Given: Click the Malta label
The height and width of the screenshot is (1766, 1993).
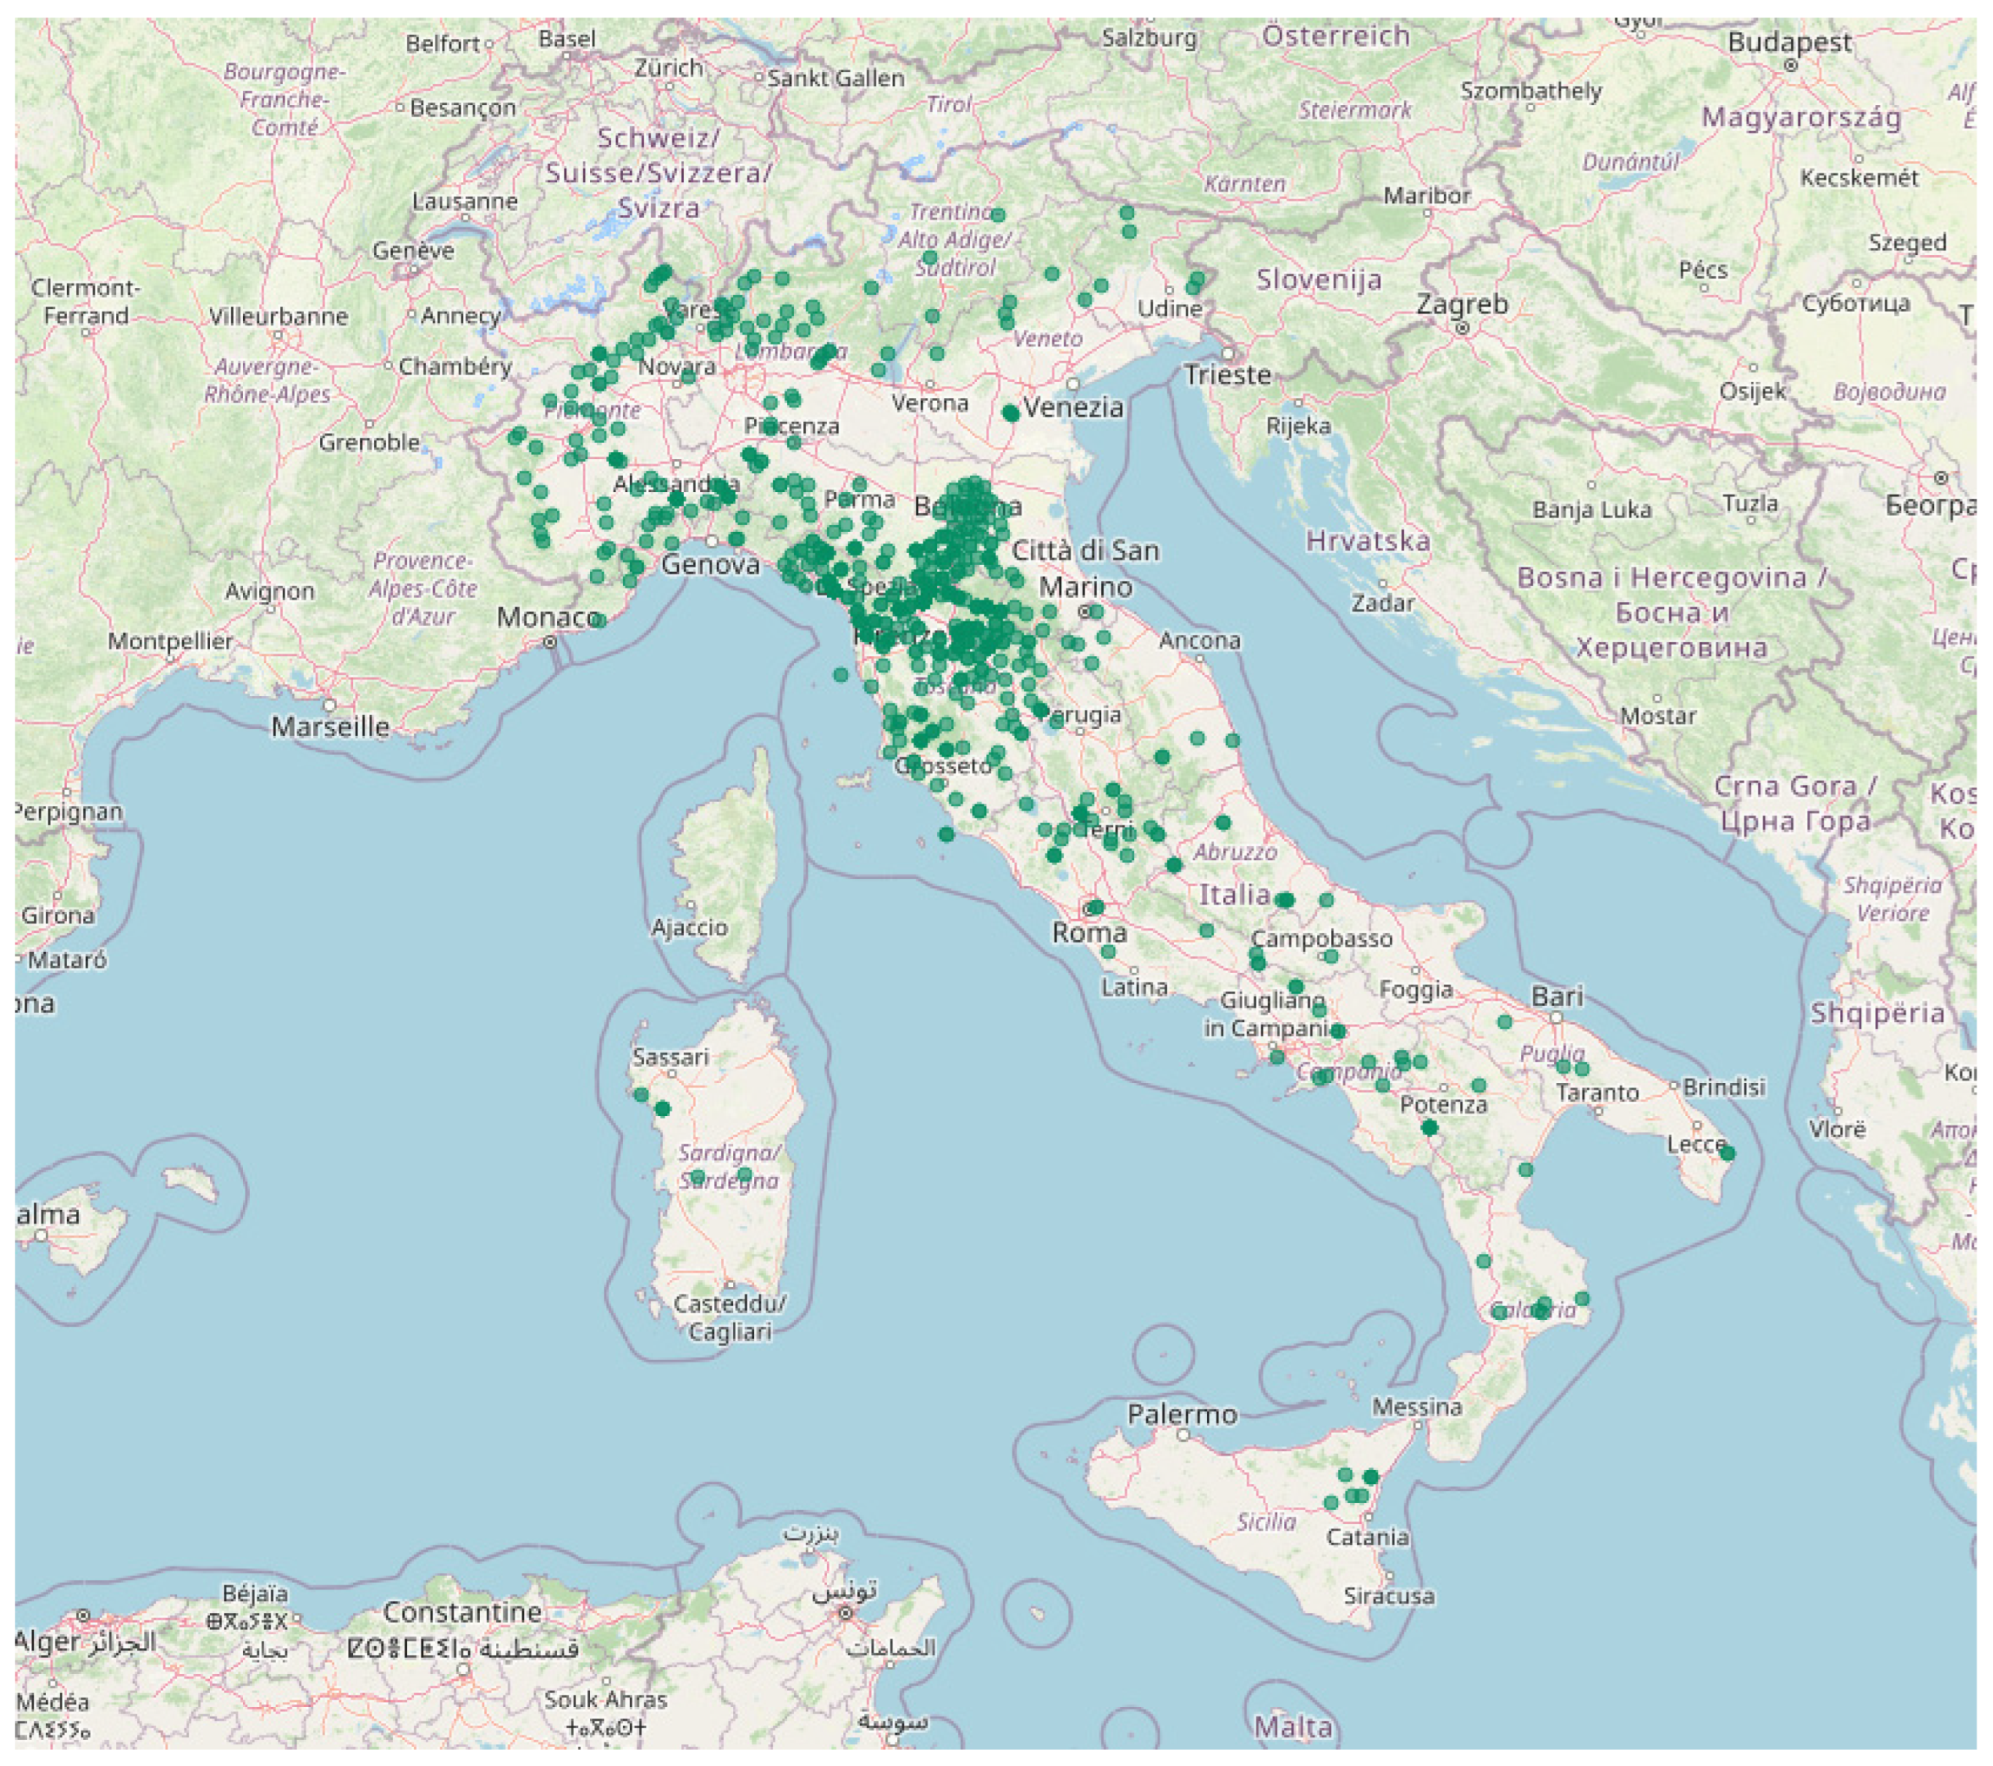Looking at the screenshot, I should (x=1292, y=1727).
